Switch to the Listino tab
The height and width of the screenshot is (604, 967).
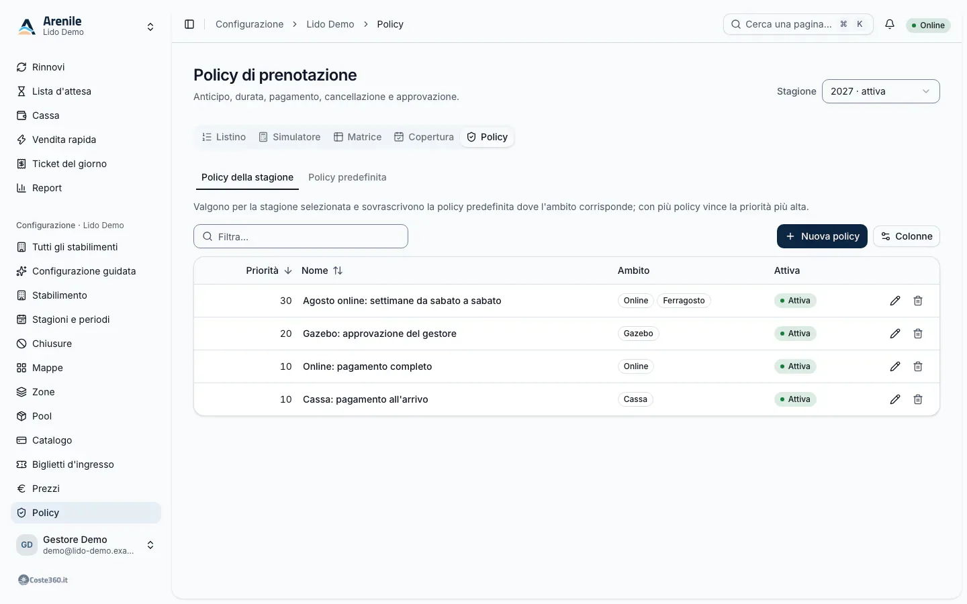click(224, 137)
